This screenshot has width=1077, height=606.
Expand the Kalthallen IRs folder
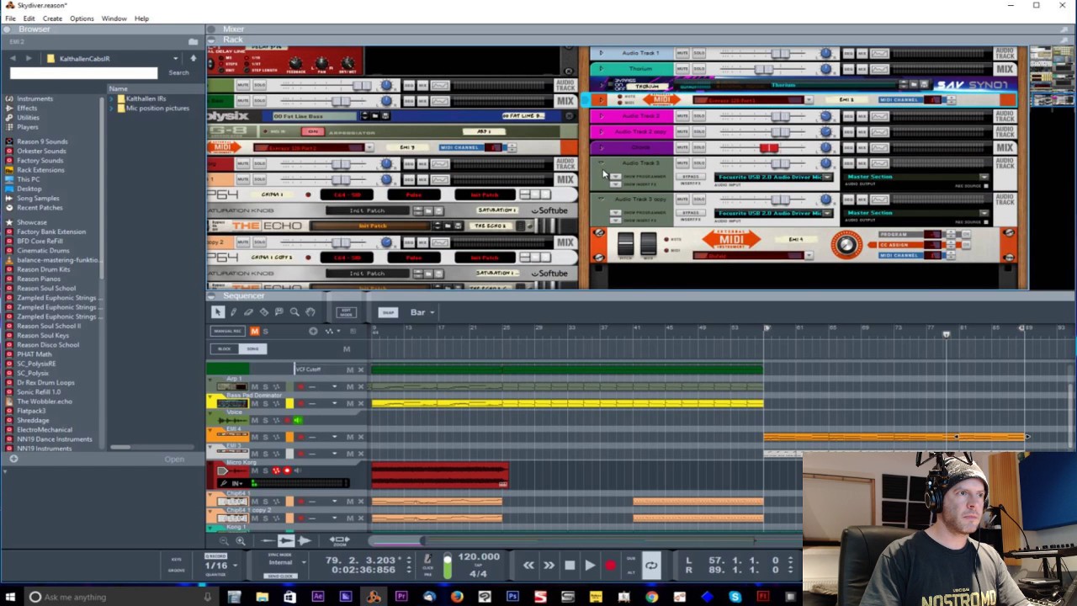click(111, 98)
